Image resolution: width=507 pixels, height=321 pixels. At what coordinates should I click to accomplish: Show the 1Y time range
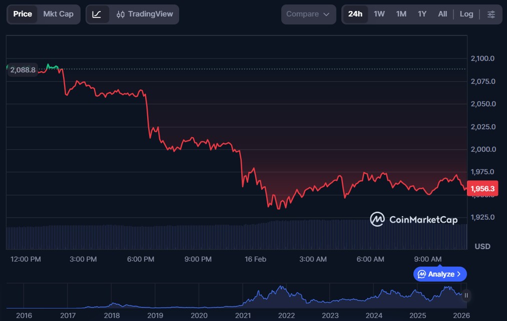[x=422, y=14]
